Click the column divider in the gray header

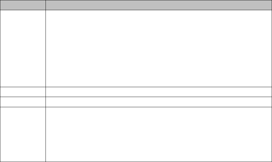tap(46, 5)
